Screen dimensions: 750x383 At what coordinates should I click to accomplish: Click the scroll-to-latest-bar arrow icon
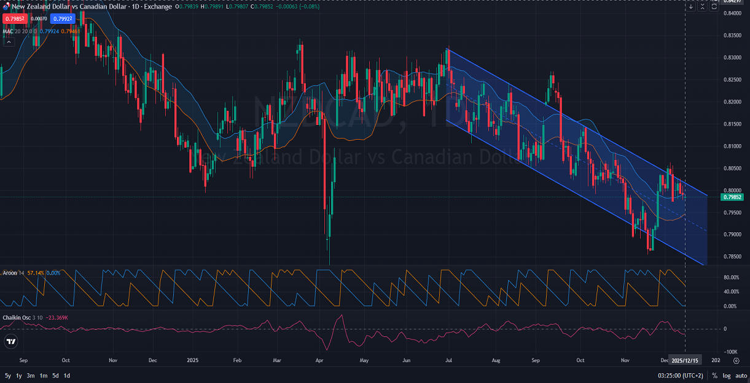point(691,6)
